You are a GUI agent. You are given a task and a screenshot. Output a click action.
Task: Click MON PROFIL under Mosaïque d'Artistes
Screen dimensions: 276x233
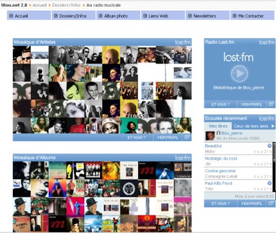point(168,137)
